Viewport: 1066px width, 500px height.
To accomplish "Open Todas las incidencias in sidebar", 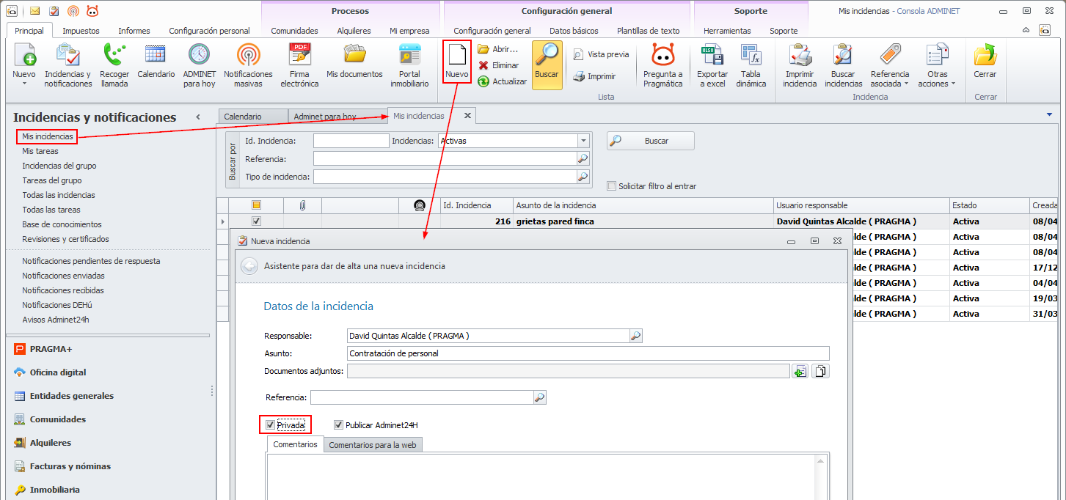I will tap(59, 195).
